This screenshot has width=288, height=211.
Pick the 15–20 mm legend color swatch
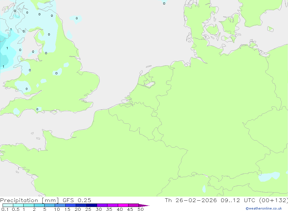[71, 205]
